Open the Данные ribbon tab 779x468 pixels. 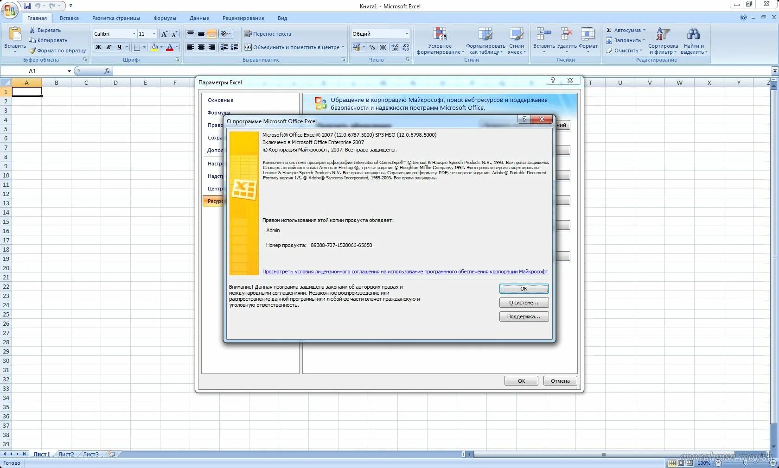[x=199, y=18]
